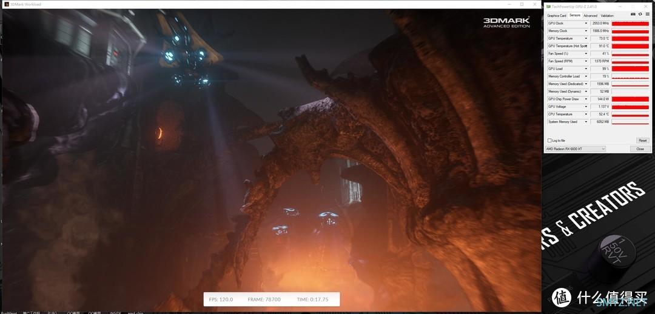Image resolution: width=655 pixels, height=314 pixels.
Task: Click the GPU-Z screenshot camera icon
Action: (633, 14)
